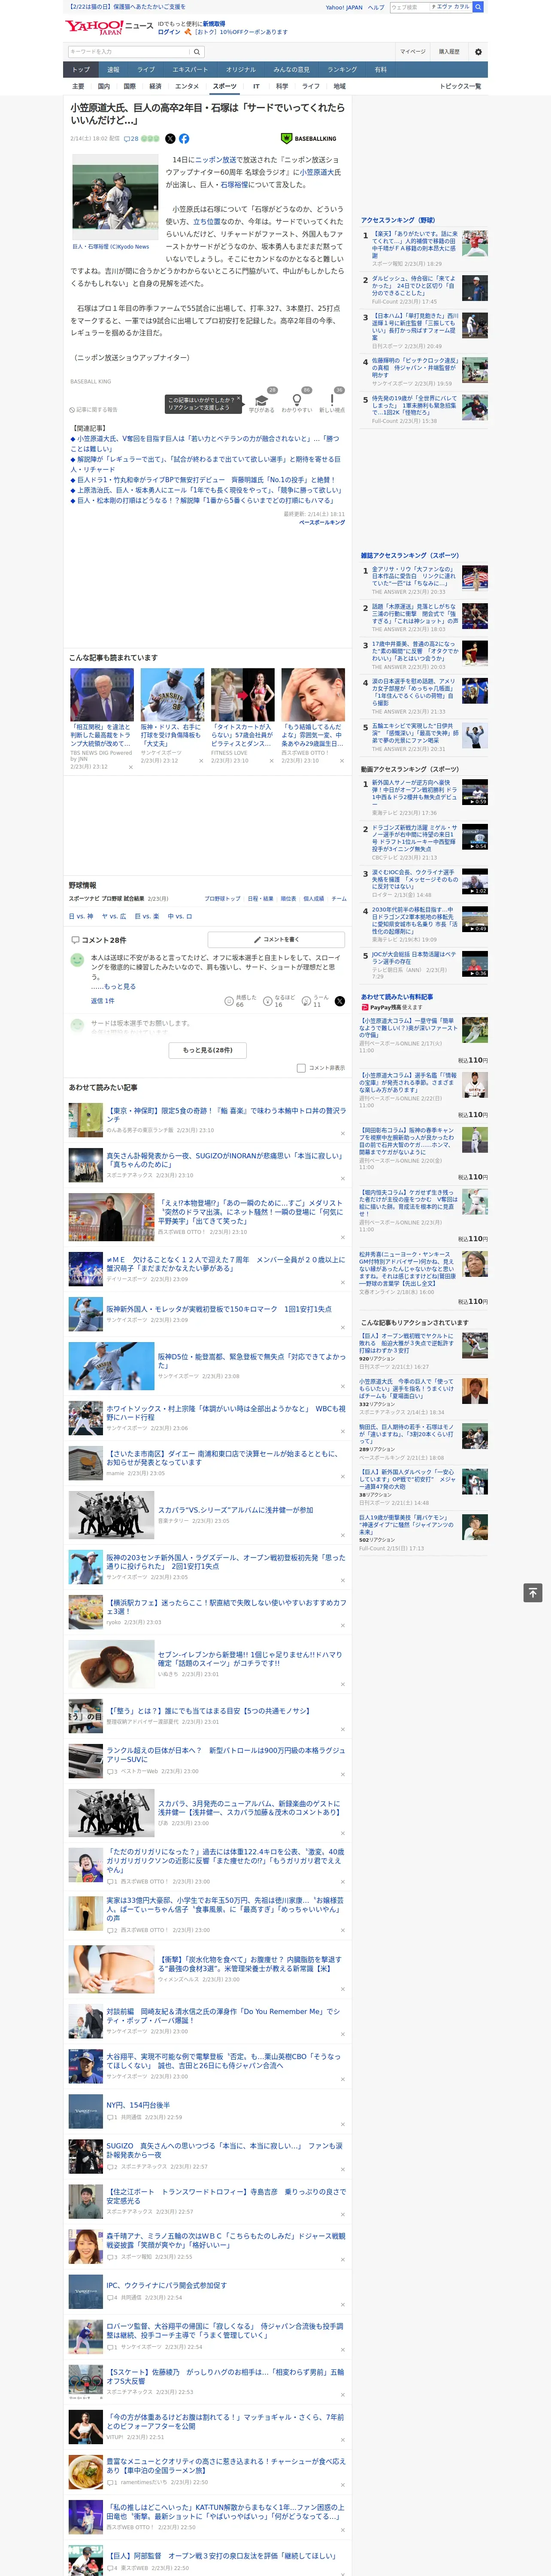Click the ログイン link
The width and height of the screenshot is (551, 2576).
(169, 32)
